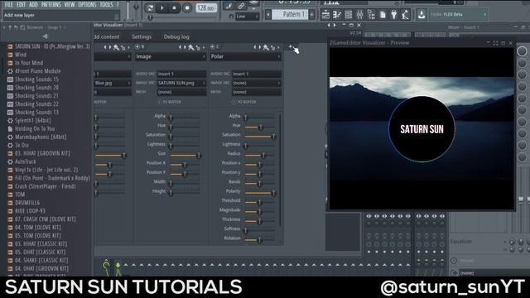530x298 pixels.
Task: Click the download arrow icon beside FLEX Beta
Action: [422, 15]
